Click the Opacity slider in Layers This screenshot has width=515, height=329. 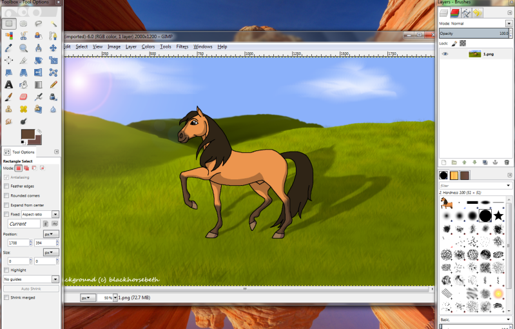coord(475,34)
